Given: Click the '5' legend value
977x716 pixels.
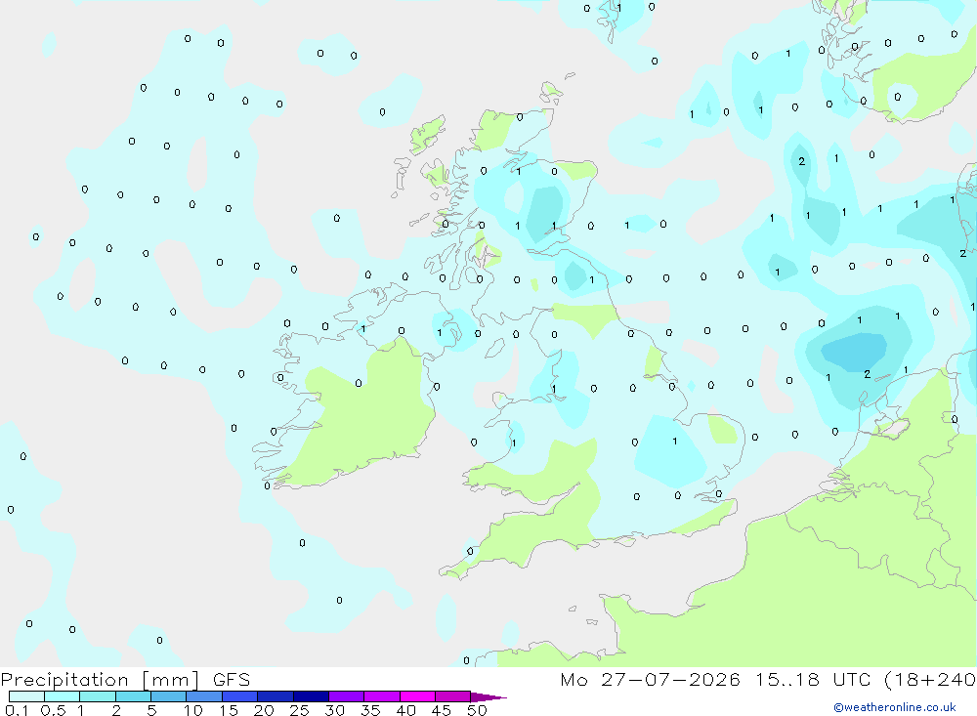Looking at the screenshot, I should pos(151,710).
